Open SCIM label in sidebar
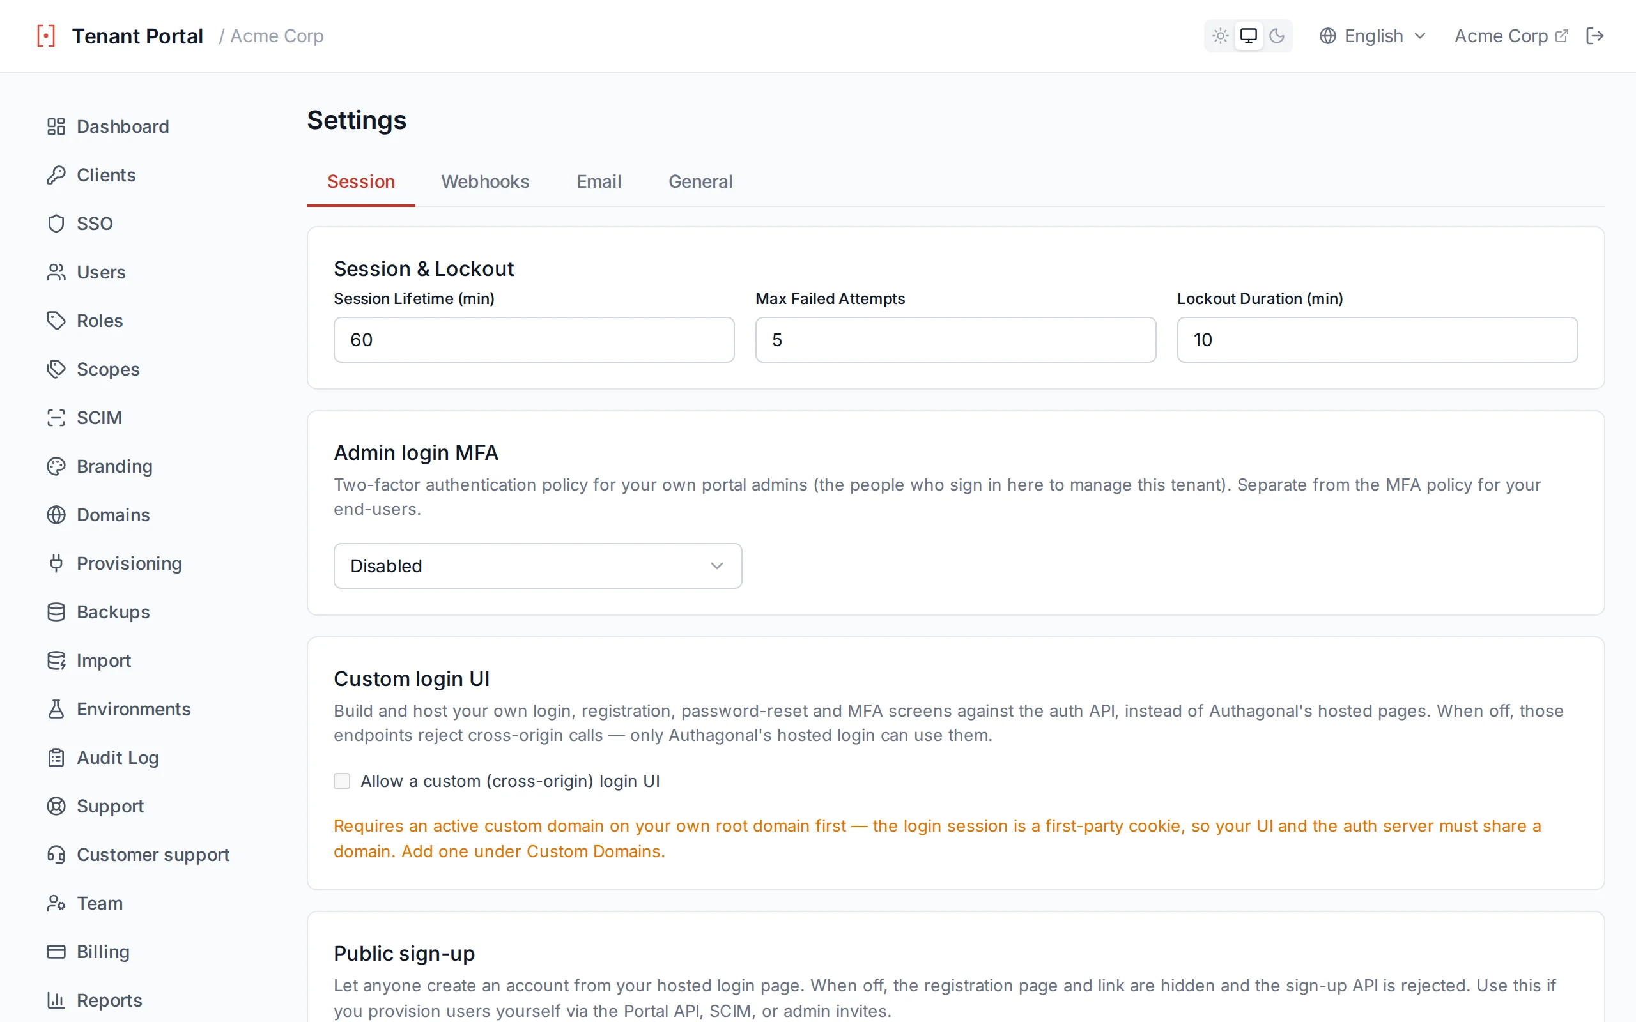 [x=100, y=418]
